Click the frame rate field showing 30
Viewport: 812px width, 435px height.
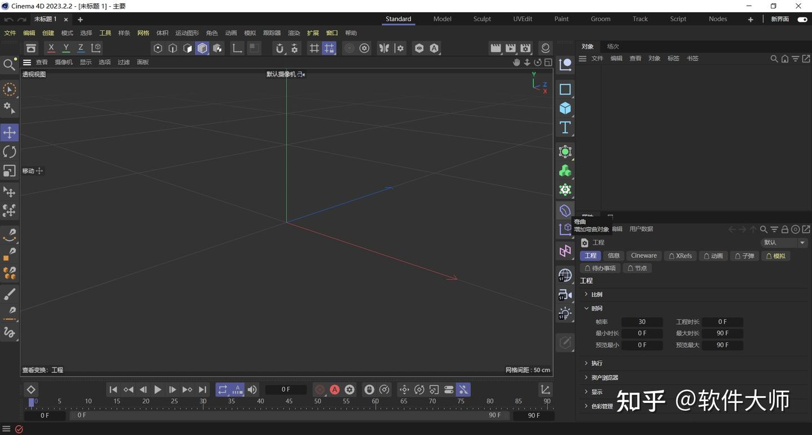pyautogui.click(x=642, y=321)
